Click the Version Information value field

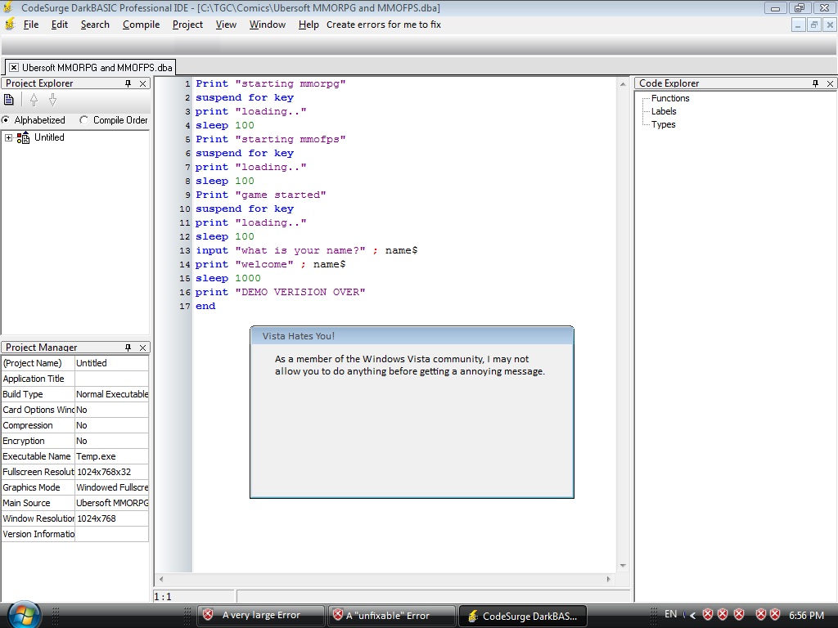pyautogui.click(x=111, y=533)
